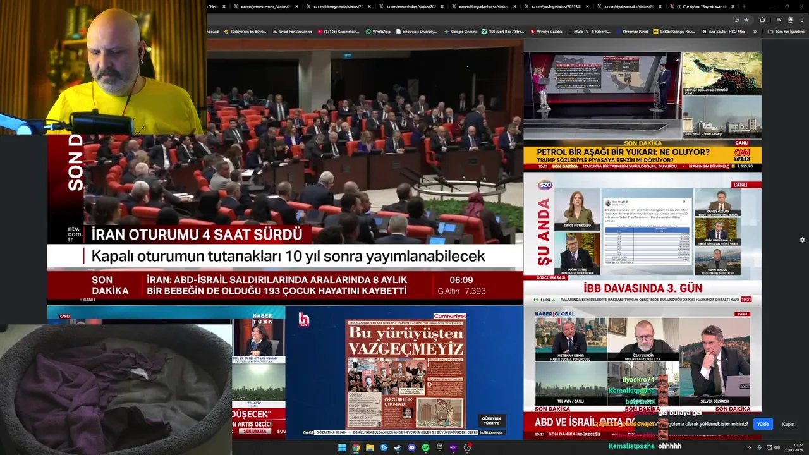The image size is (809, 455).
Task: Select the Haber Global live stream
Action: click(642, 372)
